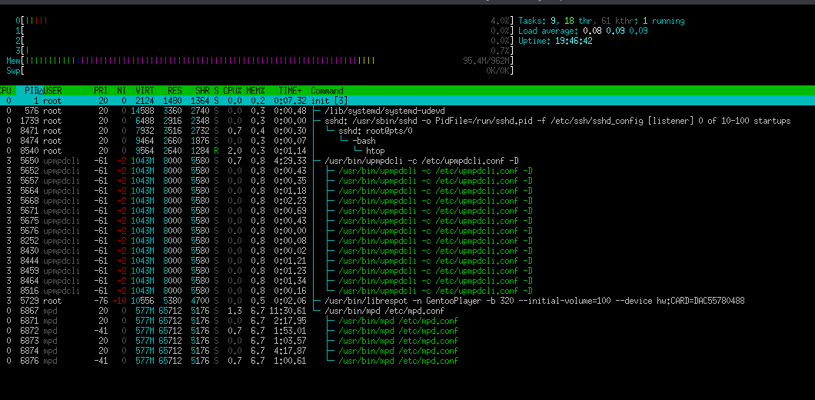The image size is (815, 400).
Task: Select the sshd listener process row
Action: [x=461, y=121]
